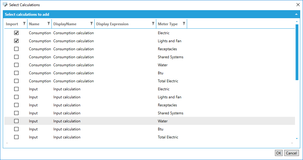
Task: Click the vertical scrollbar up arrow
Action: 297,22
